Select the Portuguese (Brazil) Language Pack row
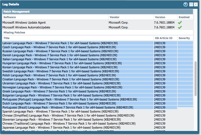This screenshot has width=201, height=135. (98, 107)
